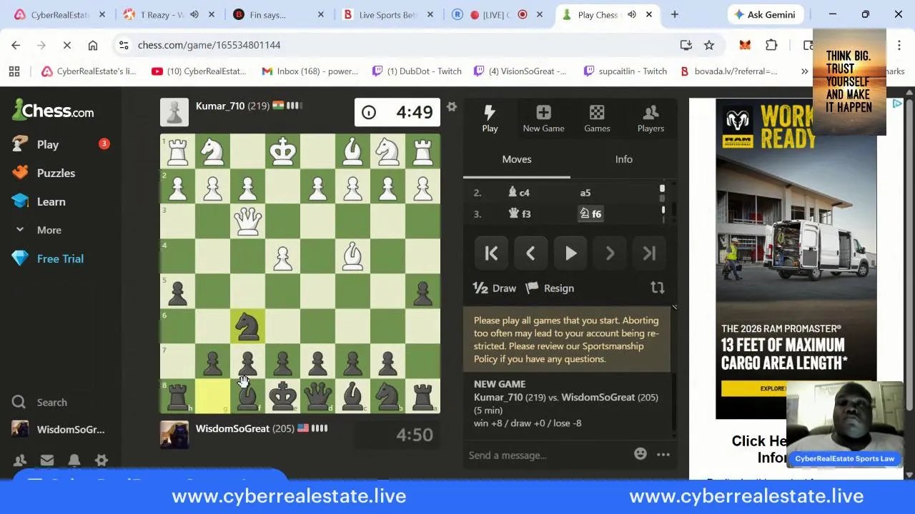Viewport: 915px width, 514px height.
Task: Open the extensions puzzle icon
Action: click(771, 45)
